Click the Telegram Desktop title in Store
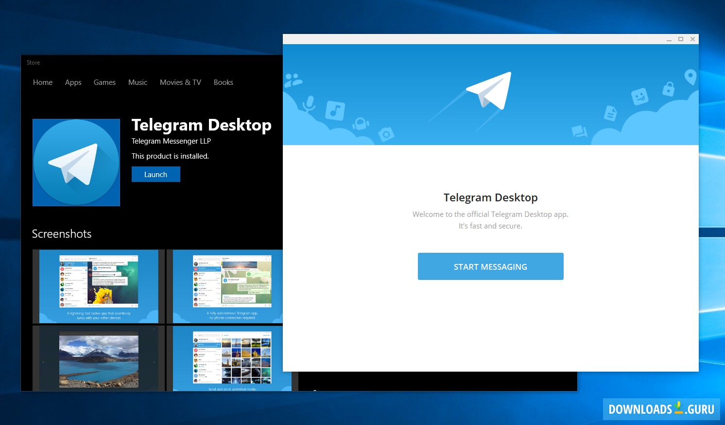 point(202,125)
